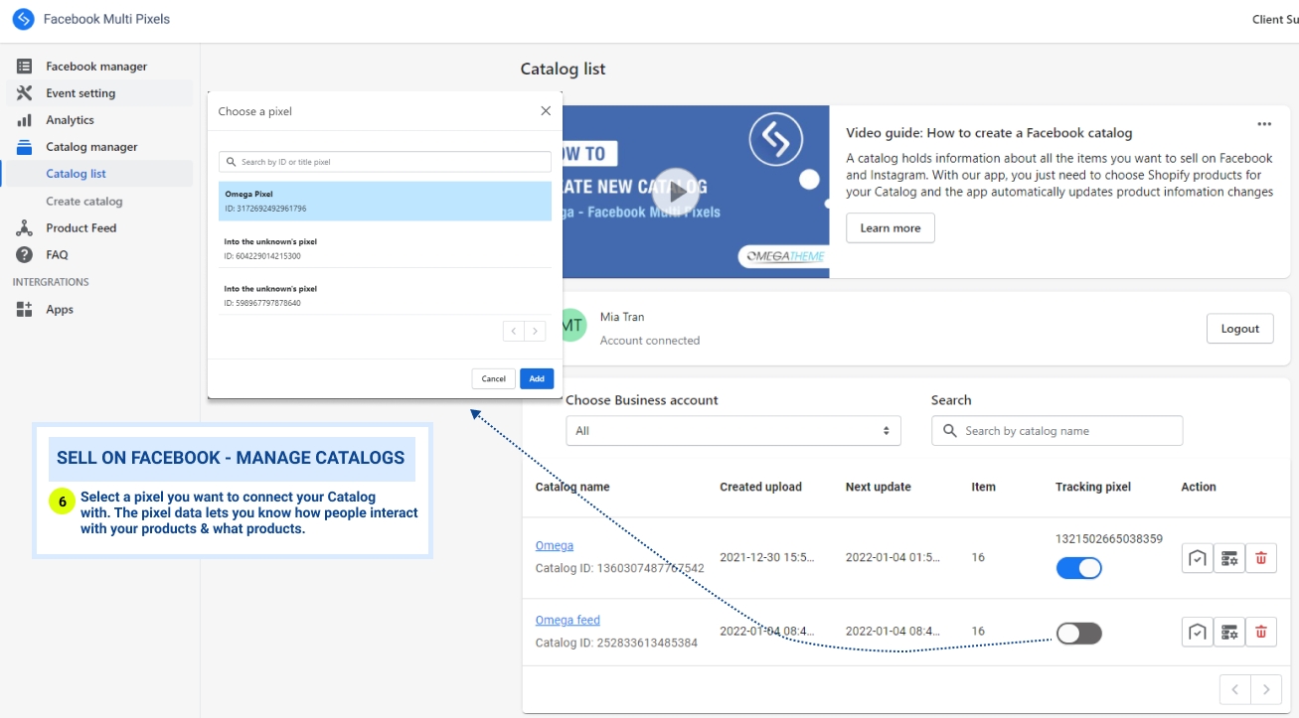Expand the Choose Business account dropdown

pyautogui.click(x=732, y=431)
